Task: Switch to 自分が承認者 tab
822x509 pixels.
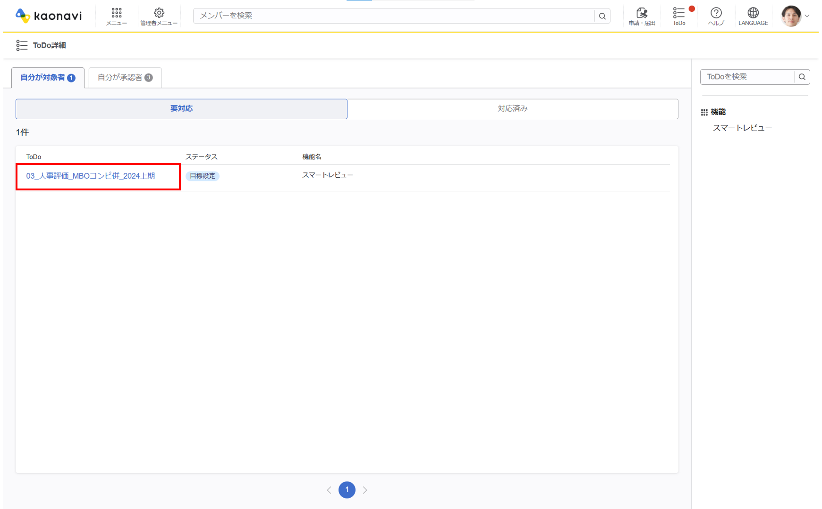Action: pyautogui.click(x=125, y=77)
